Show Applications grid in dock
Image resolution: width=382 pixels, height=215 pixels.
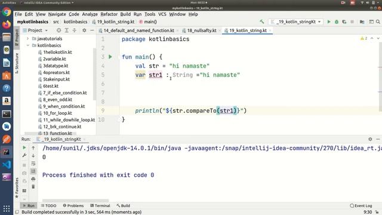[7, 208]
